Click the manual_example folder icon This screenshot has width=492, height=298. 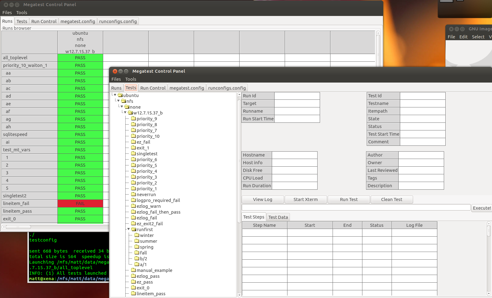pos(133,270)
